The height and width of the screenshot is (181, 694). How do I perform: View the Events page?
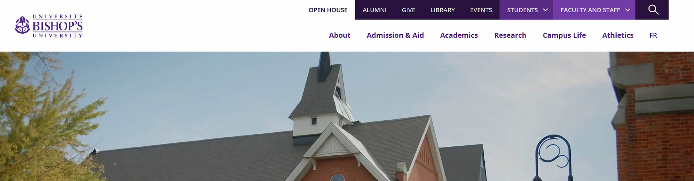coord(481,10)
